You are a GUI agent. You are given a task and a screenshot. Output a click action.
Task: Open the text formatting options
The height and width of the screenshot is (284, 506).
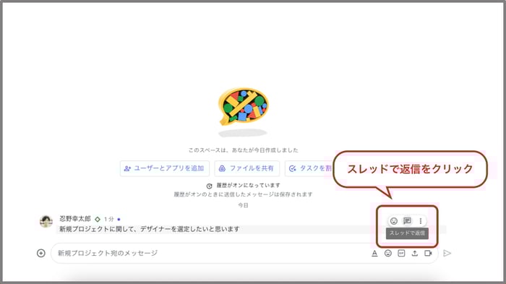point(374,254)
